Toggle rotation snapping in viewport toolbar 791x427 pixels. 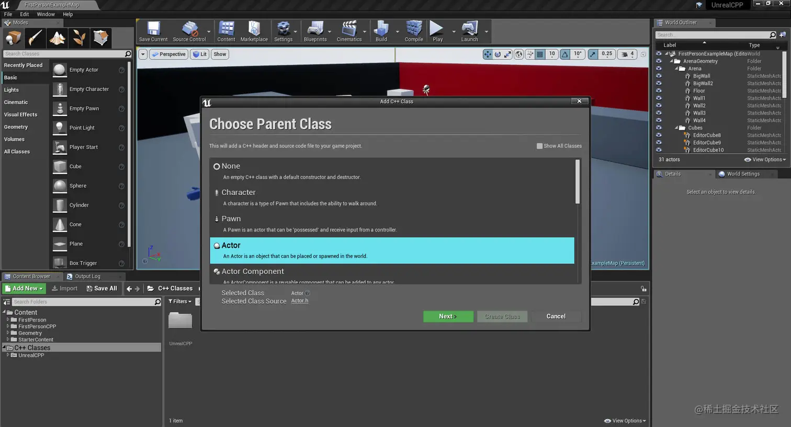pyautogui.click(x=565, y=54)
